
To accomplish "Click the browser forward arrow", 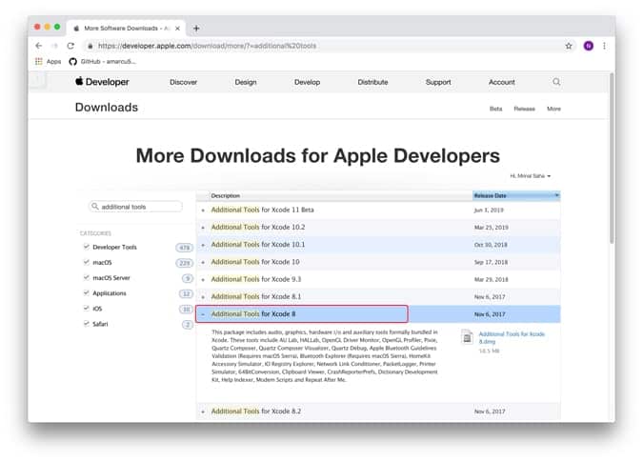I will pyautogui.click(x=54, y=46).
